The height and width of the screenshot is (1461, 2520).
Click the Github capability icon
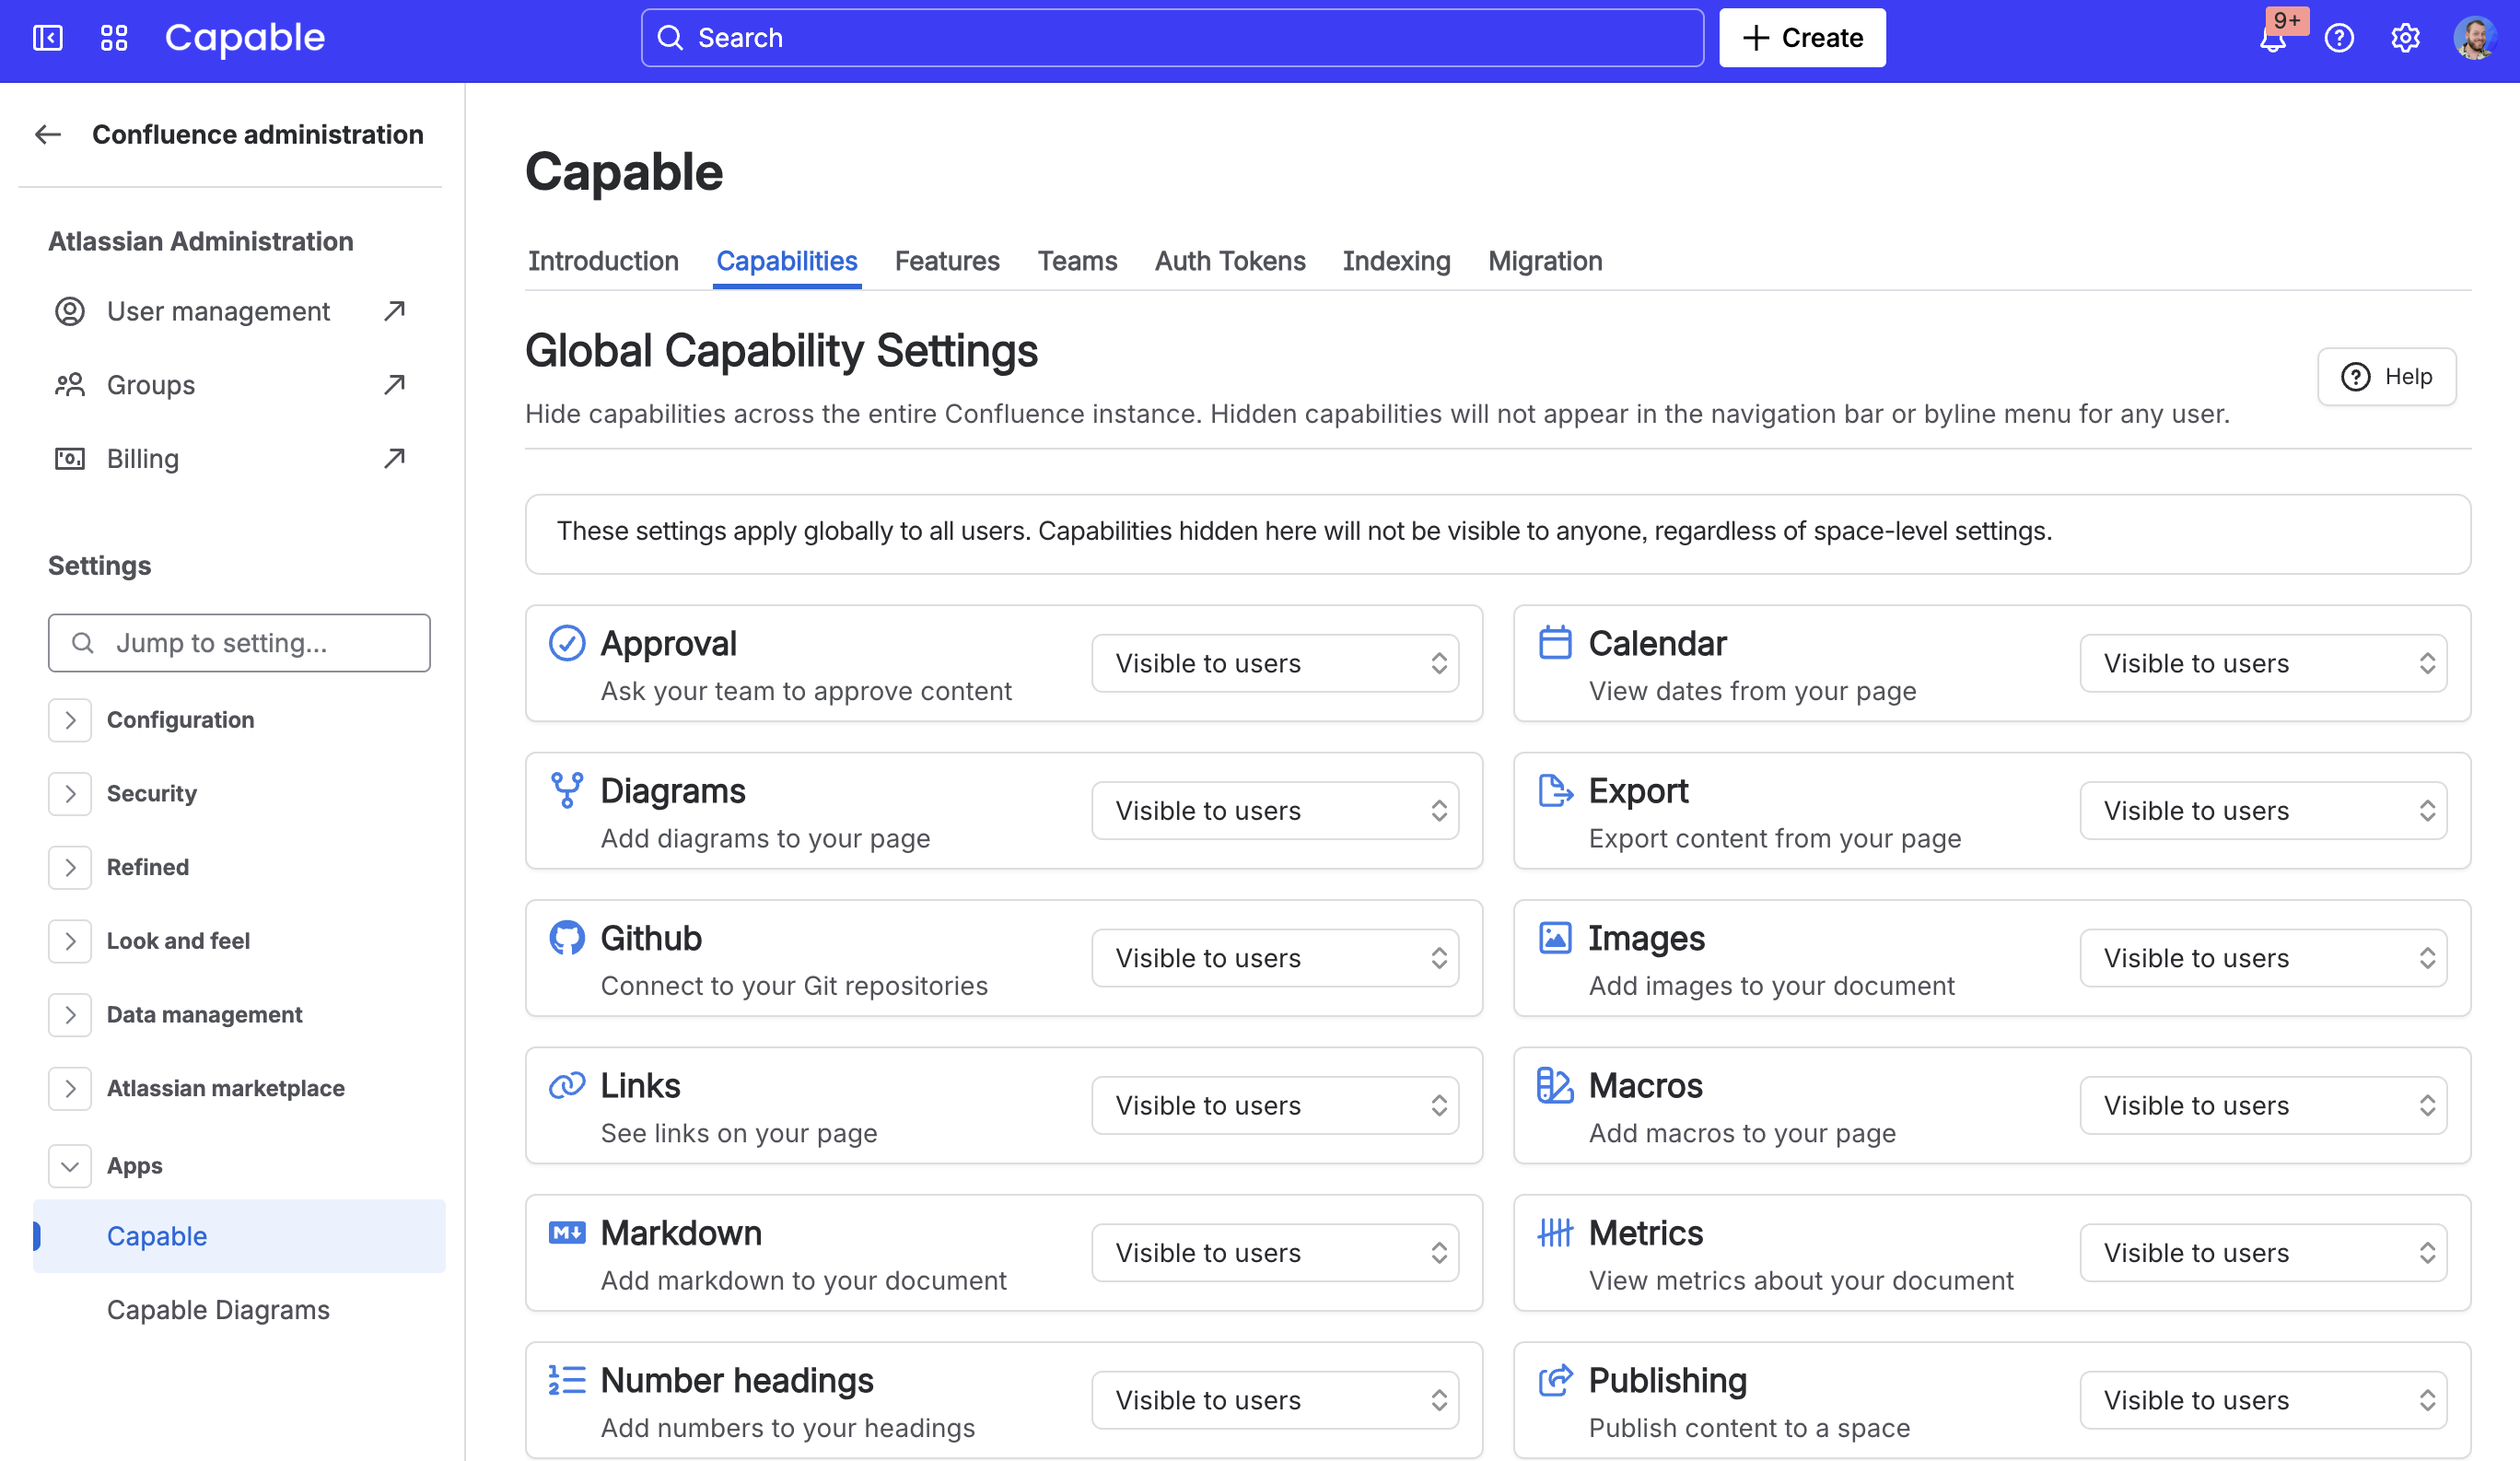tap(567, 938)
